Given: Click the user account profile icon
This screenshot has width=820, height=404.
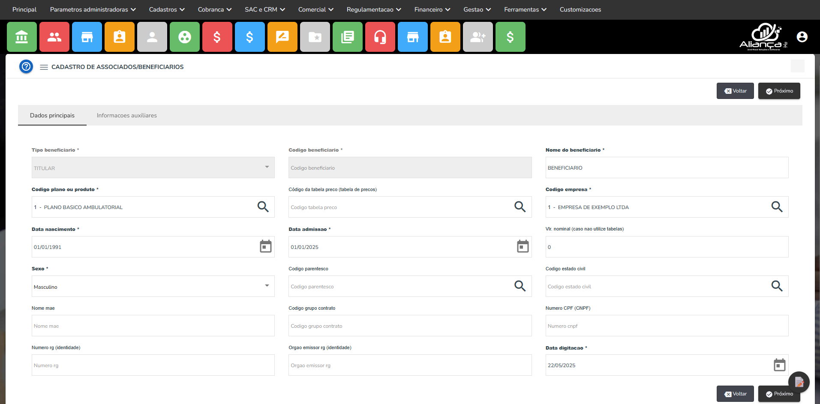Looking at the screenshot, I should (x=802, y=37).
